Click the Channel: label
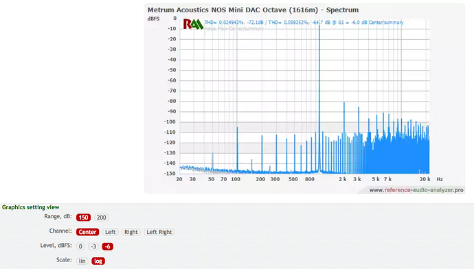 [60, 231]
